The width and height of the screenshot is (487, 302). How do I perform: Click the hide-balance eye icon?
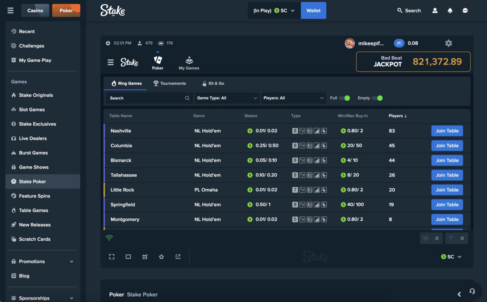pos(399,43)
